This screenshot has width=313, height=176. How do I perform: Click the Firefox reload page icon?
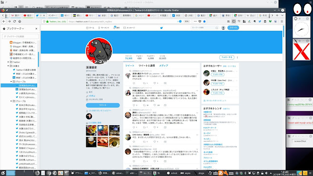coord(14,22)
